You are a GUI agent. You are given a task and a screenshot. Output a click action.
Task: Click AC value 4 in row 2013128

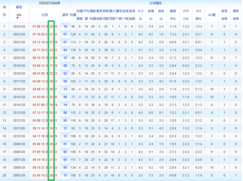pyautogui.click(x=212, y=113)
